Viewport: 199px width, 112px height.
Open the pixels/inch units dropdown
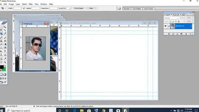tap(65, 8)
